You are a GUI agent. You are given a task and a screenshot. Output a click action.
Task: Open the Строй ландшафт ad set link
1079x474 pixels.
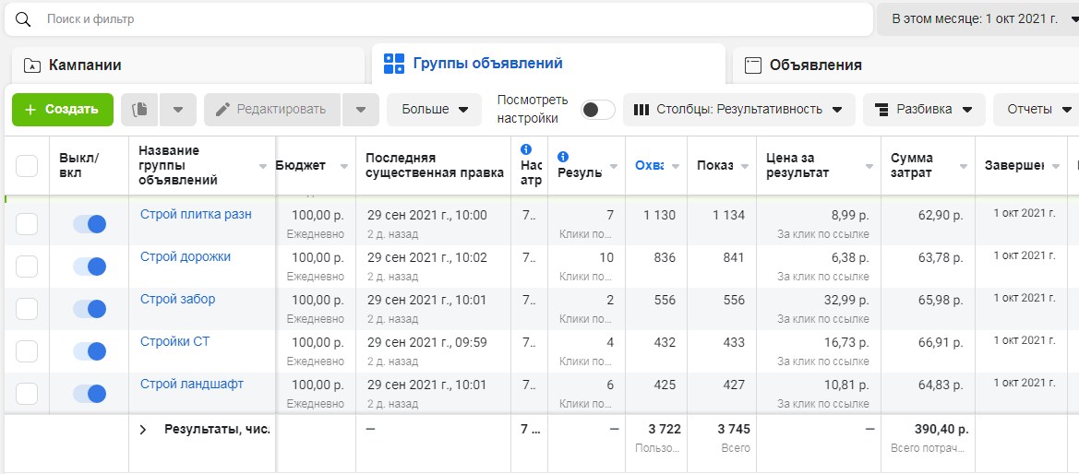(192, 384)
